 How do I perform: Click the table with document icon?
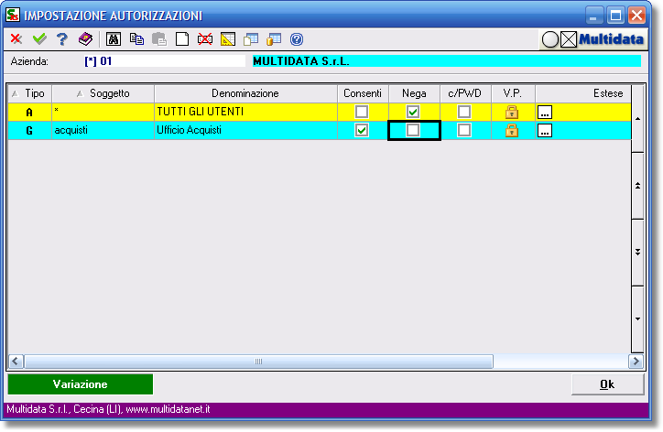tap(251, 39)
